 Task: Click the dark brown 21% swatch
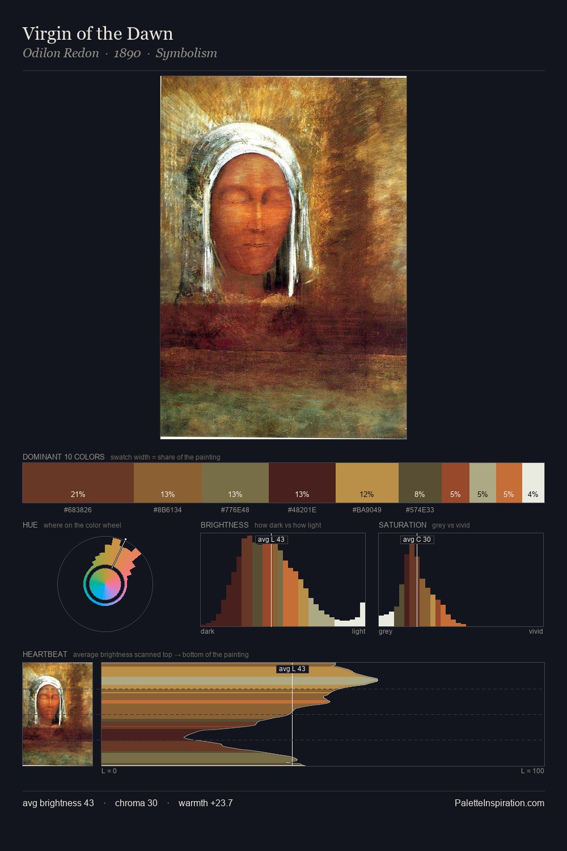(78, 483)
